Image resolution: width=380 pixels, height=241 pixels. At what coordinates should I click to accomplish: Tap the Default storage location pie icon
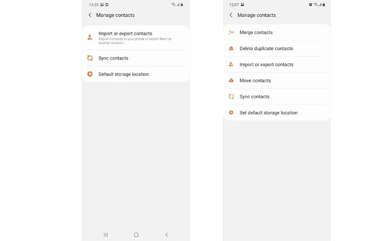[x=90, y=74]
